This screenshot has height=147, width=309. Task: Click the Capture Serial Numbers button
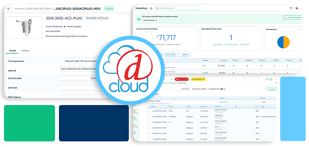292,17
